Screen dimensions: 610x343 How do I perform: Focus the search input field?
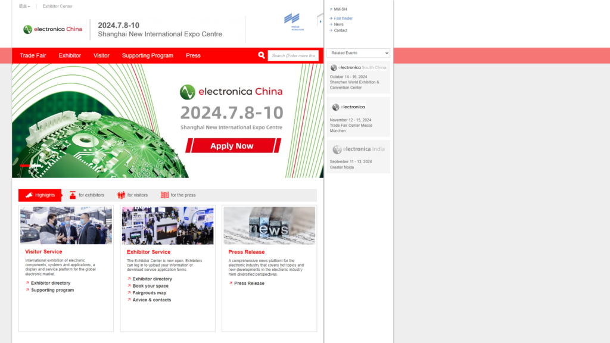[x=293, y=55]
